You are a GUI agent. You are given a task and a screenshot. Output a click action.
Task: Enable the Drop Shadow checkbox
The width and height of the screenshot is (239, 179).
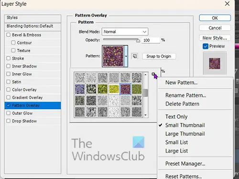pos(8,121)
